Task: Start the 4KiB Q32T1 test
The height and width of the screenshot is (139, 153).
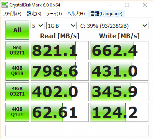Action: 17,92
